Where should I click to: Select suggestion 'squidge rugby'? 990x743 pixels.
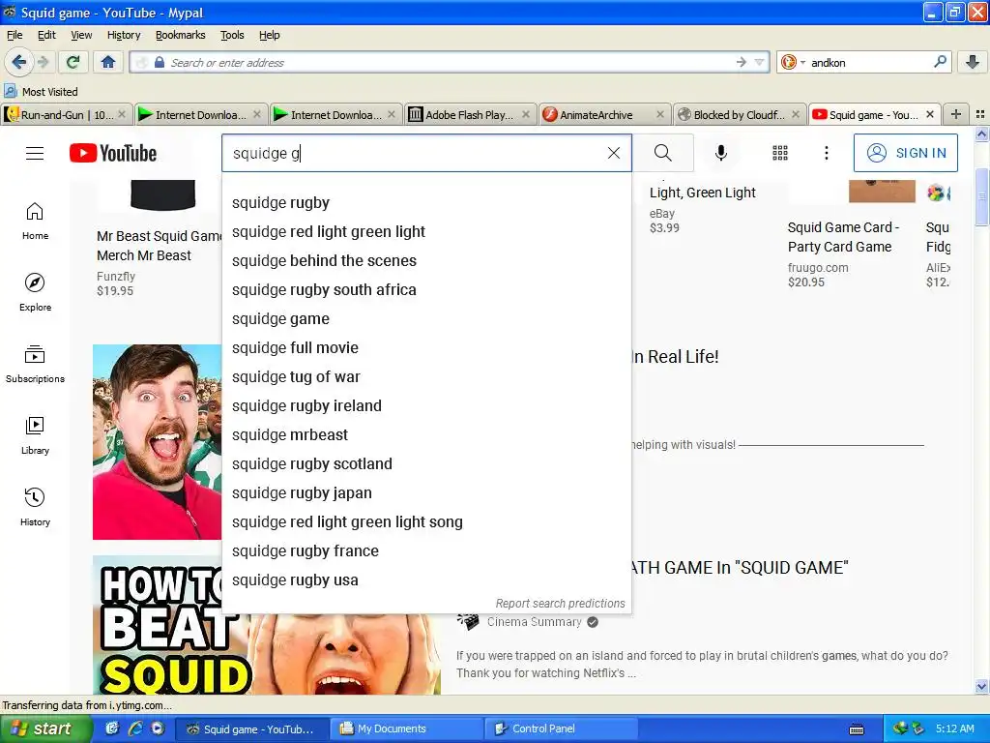(x=426, y=203)
